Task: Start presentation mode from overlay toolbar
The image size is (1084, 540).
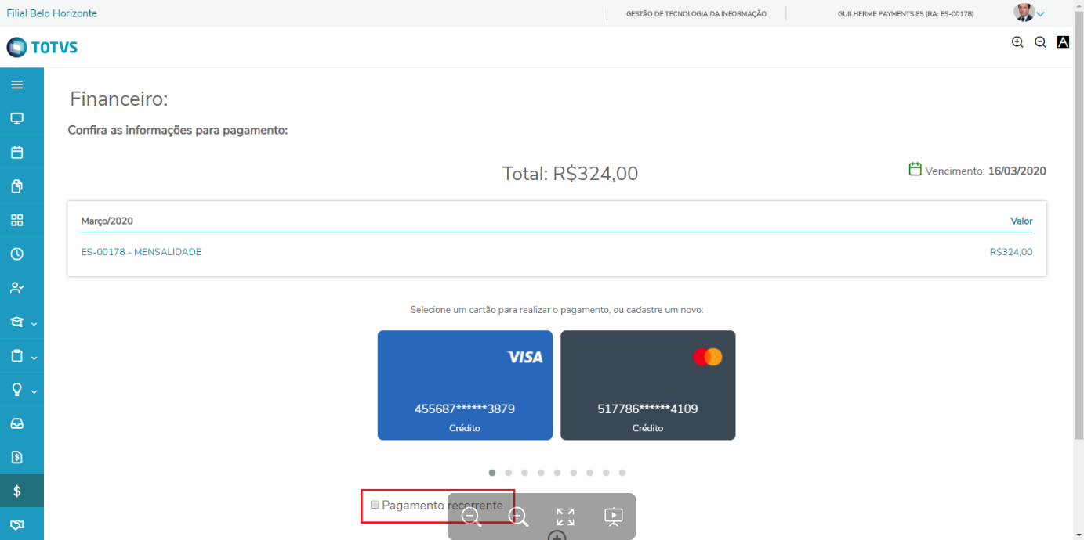Action: coord(613,517)
